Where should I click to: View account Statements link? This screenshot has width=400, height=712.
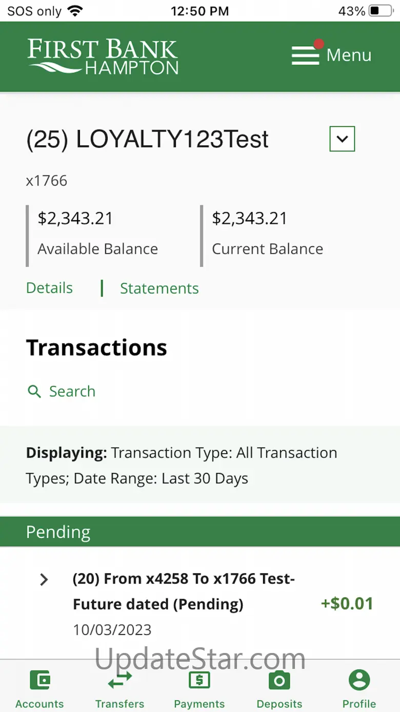pyautogui.click(x=159, y=288)
